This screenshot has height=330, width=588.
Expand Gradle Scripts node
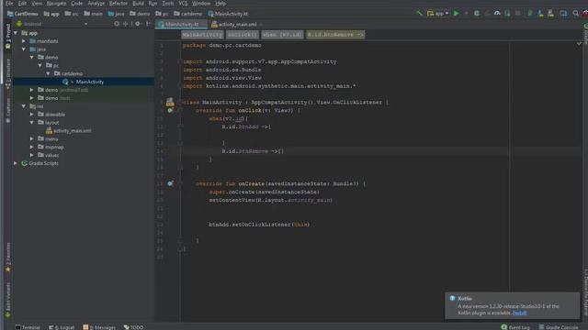pyautogui.click(x=16, y=163)
